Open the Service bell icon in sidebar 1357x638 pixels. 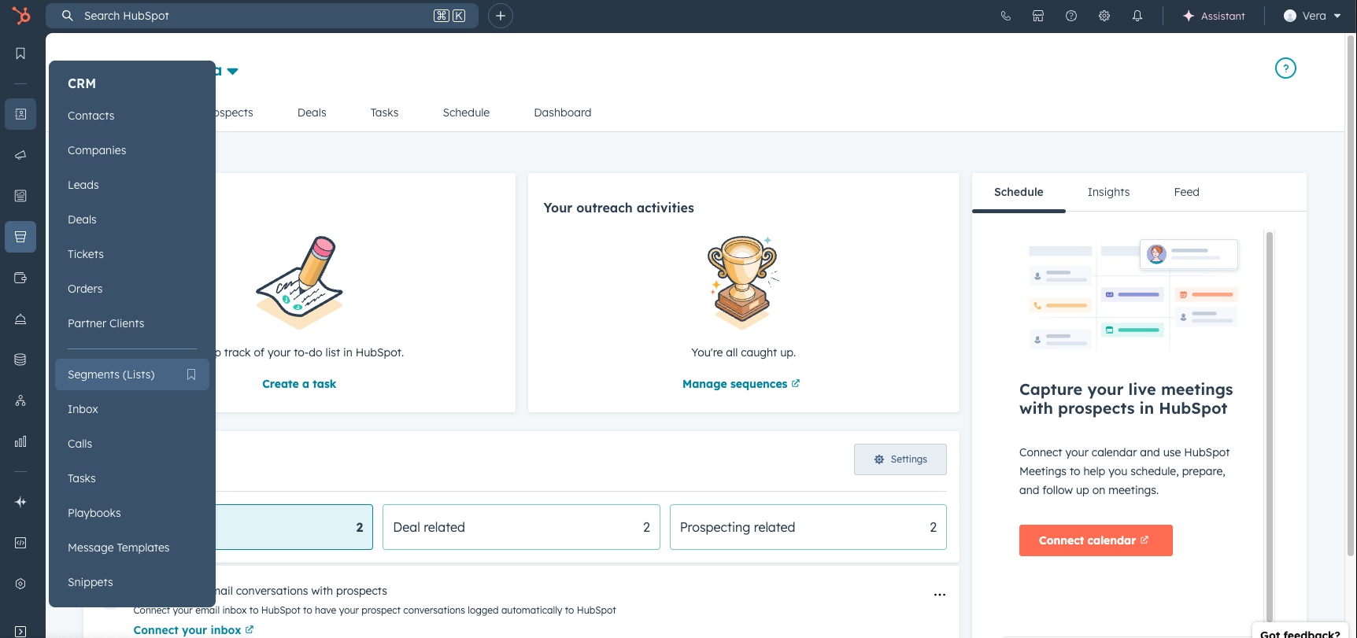pyautogui.click(x=20, y=319)
